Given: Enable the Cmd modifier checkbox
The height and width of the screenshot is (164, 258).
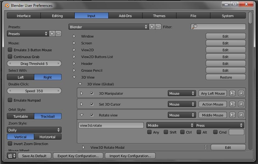Looking at the screenshot, I should pos(215,132).
